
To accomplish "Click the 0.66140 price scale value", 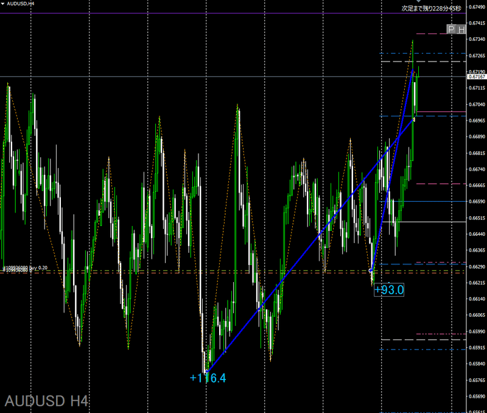I will pyautogui.click(x=477, y=299).
